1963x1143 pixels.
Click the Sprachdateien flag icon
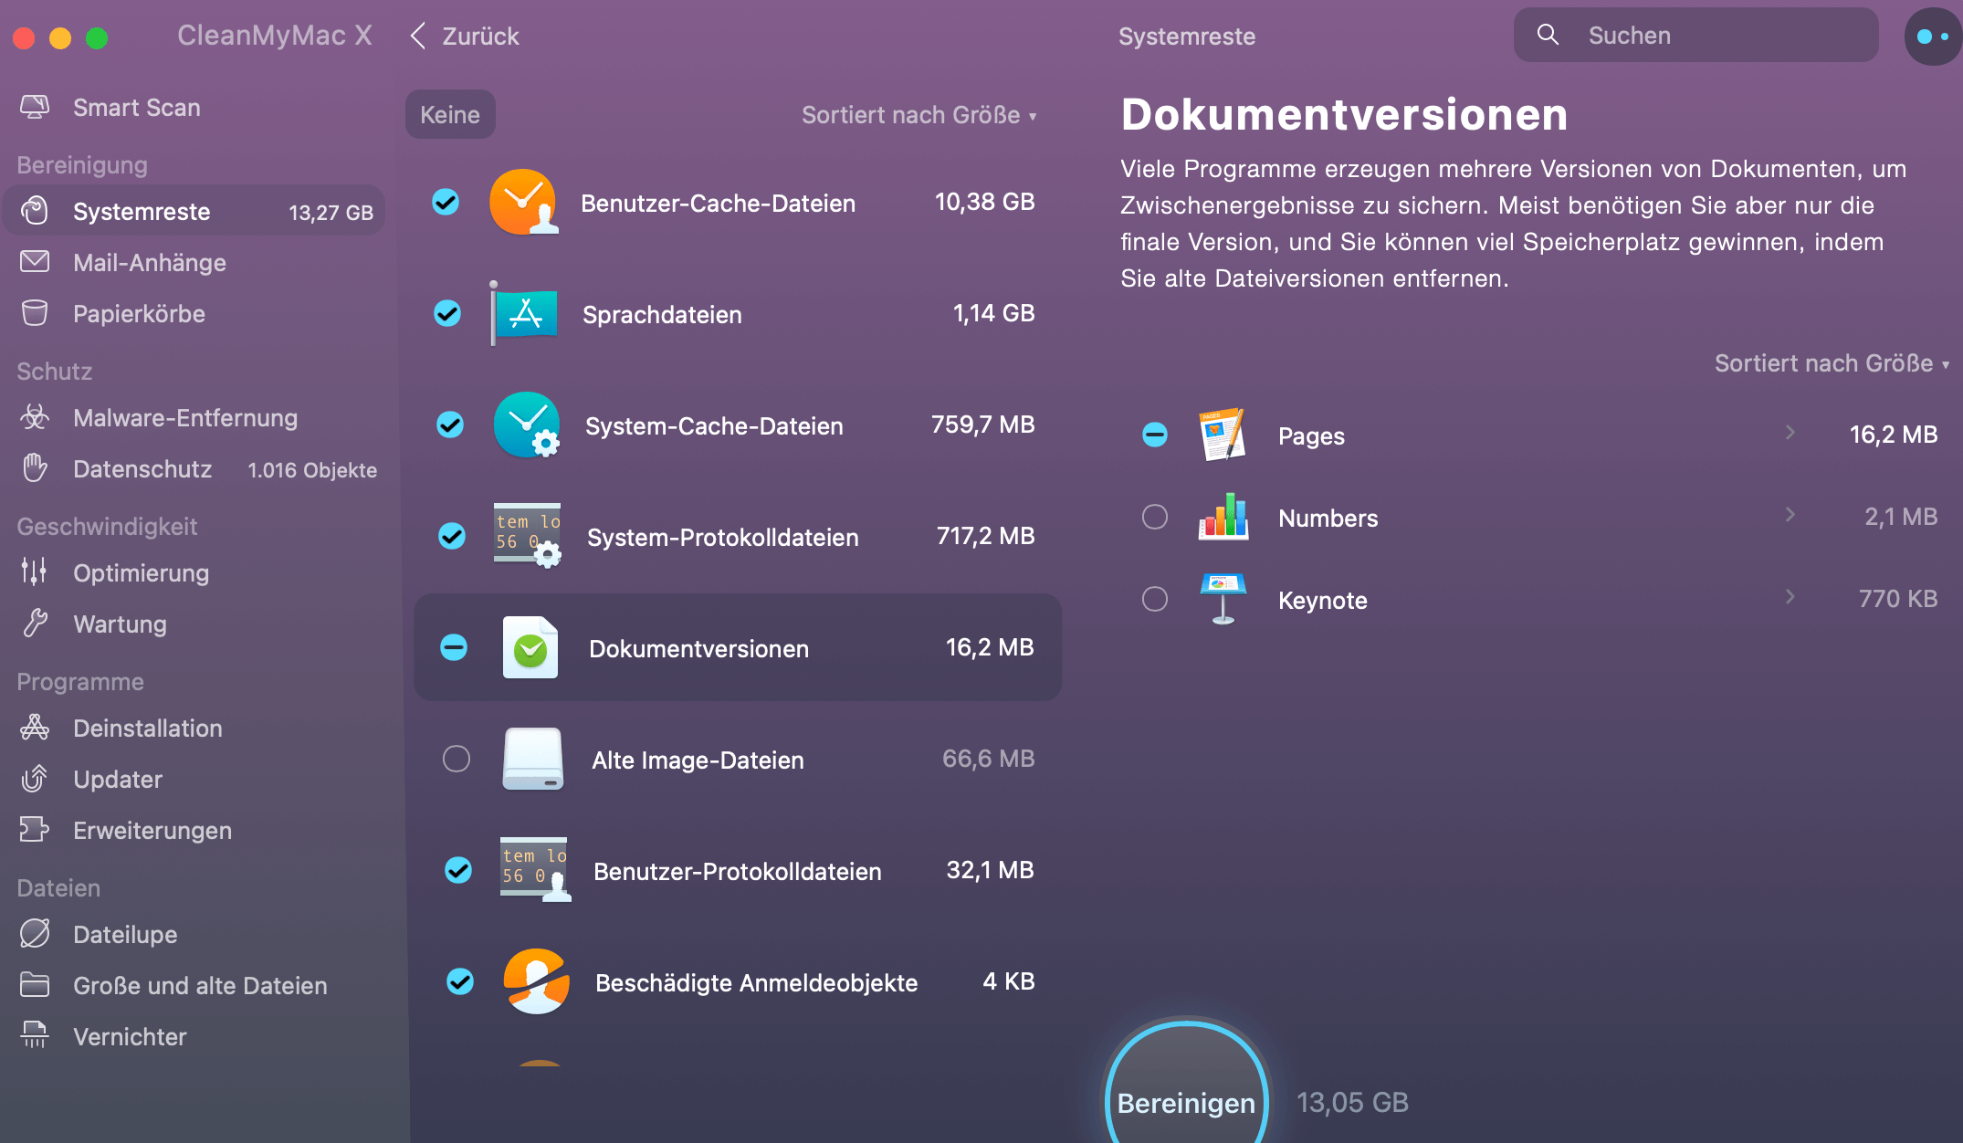click(x=524, y=313)
